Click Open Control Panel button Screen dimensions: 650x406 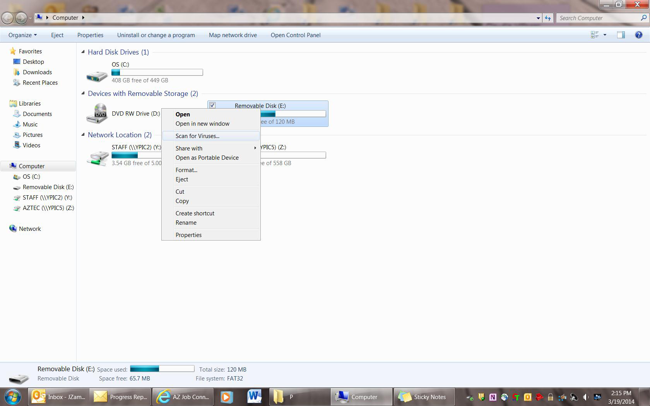tap(295, 35)
